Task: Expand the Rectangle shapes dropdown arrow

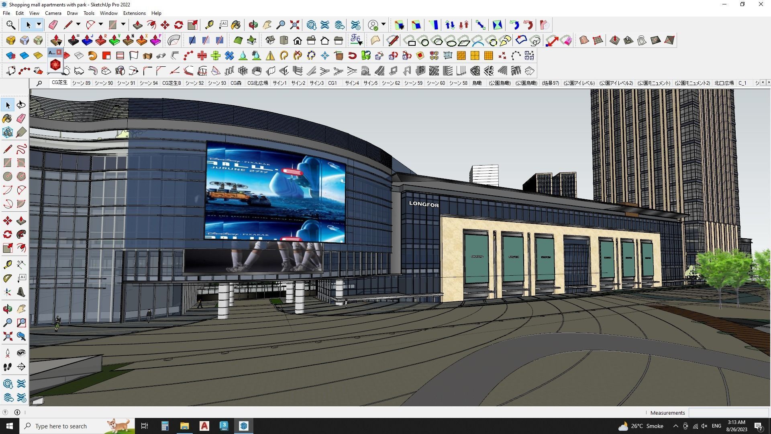Action: (x=123, y=25)
